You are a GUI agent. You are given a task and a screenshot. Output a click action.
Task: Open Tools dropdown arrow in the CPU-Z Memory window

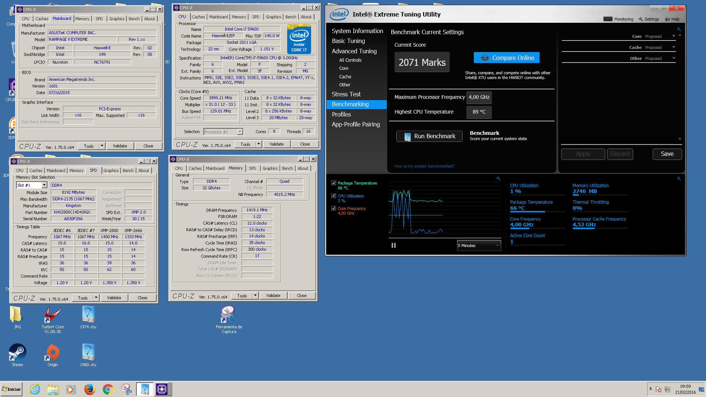255,296
